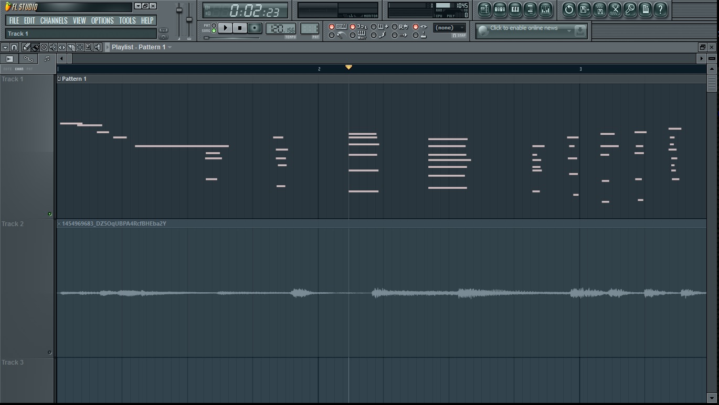
Task: Select the Paint brush tool
Action: (x=35, y=47)
